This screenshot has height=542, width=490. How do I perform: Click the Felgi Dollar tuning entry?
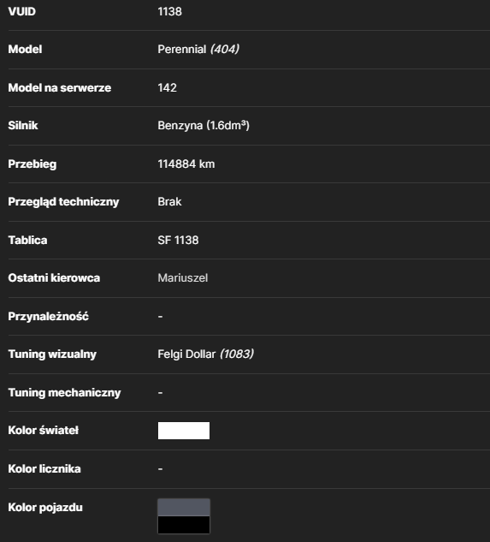tap(186, 354)
